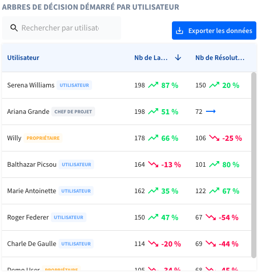This screenshot has height=277, width=265.
Task: Click the download icon in the export button
Action: tap(180, 30)
